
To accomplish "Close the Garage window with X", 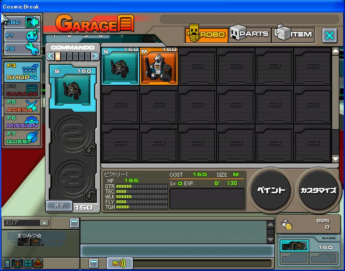I will point(330,35).
